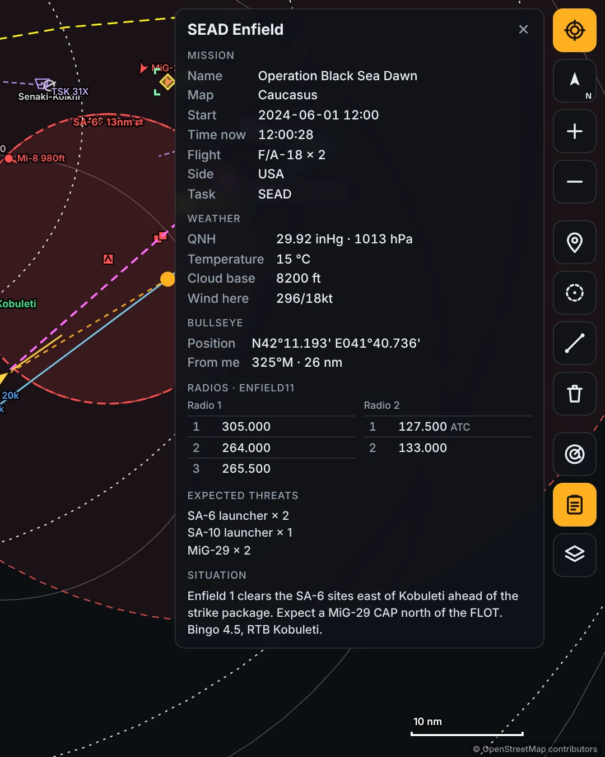Image resolution: width=605 pixels, height=757 pixels.
Task: Zoom in with the plus button
Action: coord(575,131)
